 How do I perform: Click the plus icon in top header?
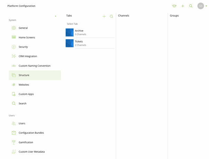tap(183, 6)
